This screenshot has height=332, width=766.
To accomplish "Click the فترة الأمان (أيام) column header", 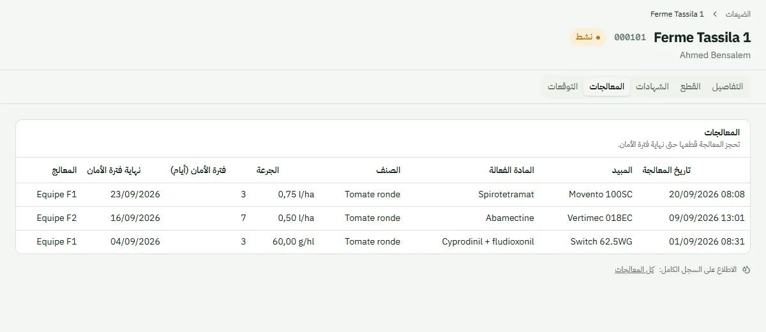I will point(198,170).
